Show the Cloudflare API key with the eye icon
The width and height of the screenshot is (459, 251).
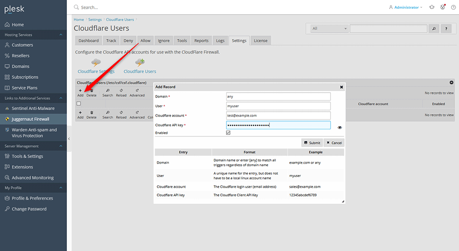coord(339,128)
